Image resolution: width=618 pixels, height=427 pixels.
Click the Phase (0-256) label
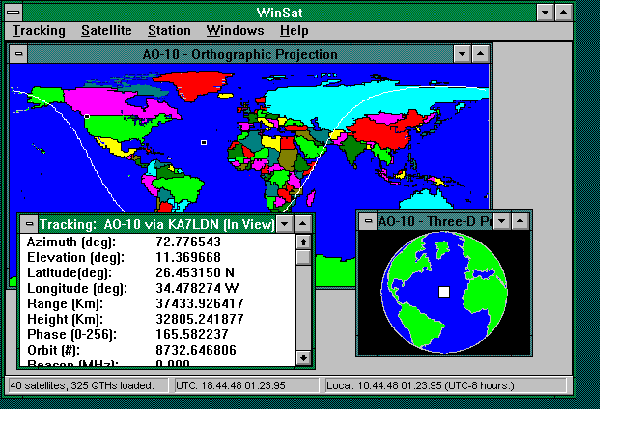(x=72, y=334)
